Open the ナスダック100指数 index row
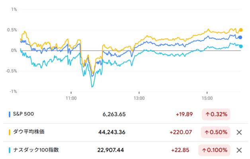This screenshot has height=159, width=250. (x=125, y=150)
